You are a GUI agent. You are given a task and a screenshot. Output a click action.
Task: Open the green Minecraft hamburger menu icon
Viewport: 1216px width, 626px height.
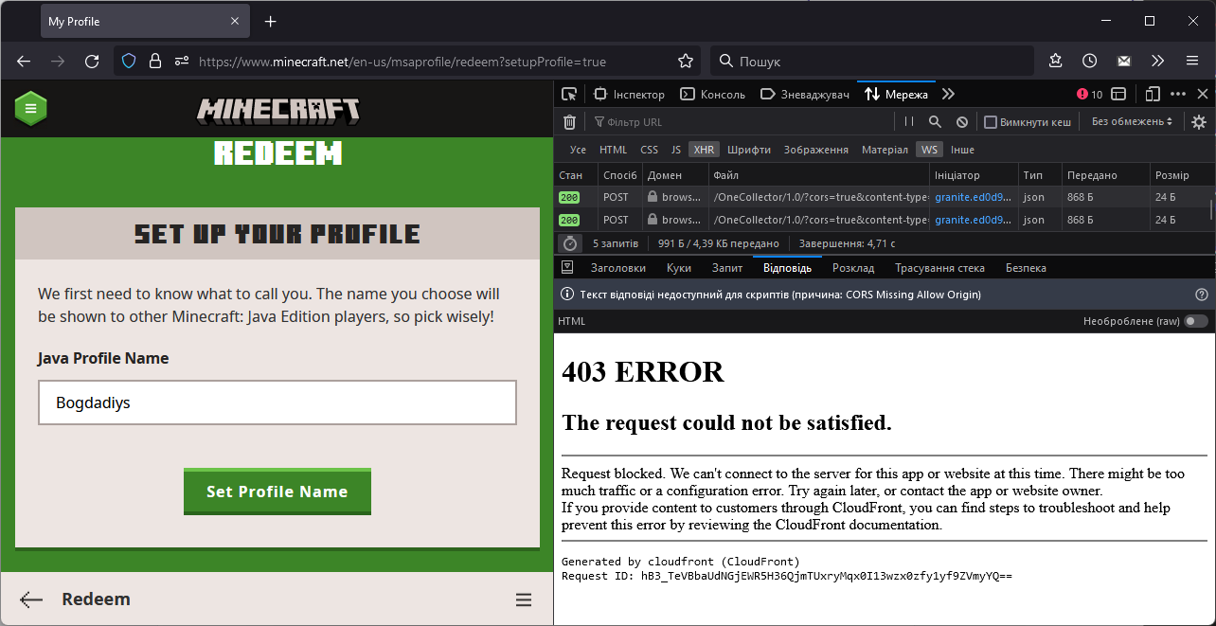pyautogui.click(x=30, y=109)
